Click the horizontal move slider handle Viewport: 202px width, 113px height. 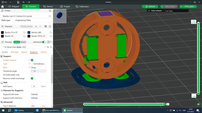point(164,104)
